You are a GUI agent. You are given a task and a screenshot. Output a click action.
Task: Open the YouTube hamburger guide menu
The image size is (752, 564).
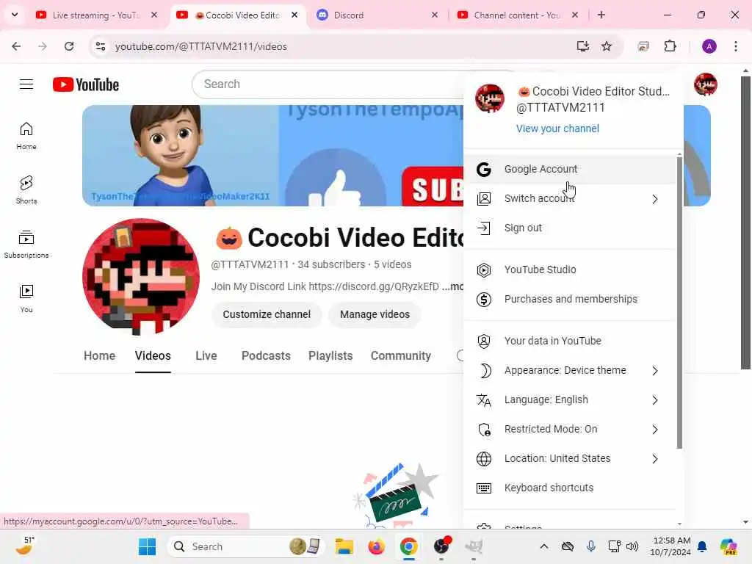coord(26,84)
